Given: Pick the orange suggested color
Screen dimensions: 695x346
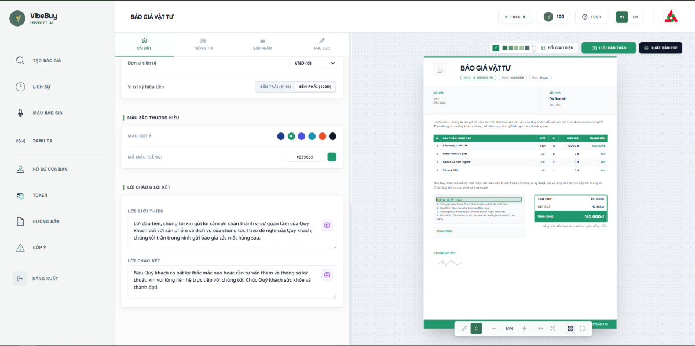Looking at the screenshot, I should tap(323, 136).
